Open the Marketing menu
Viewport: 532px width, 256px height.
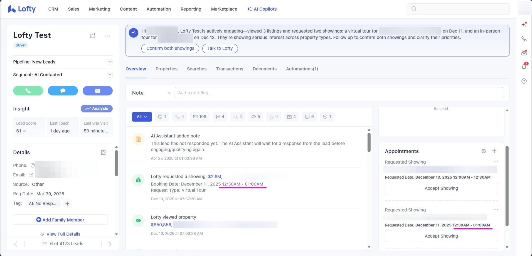[100, 9]
